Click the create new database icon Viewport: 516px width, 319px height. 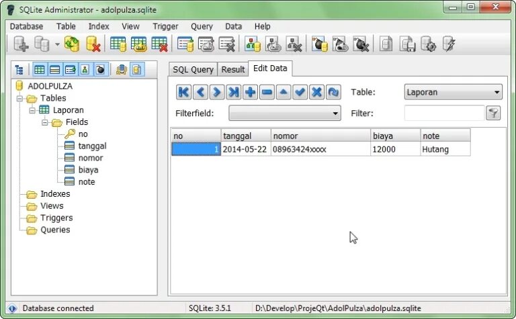(21, 44)
